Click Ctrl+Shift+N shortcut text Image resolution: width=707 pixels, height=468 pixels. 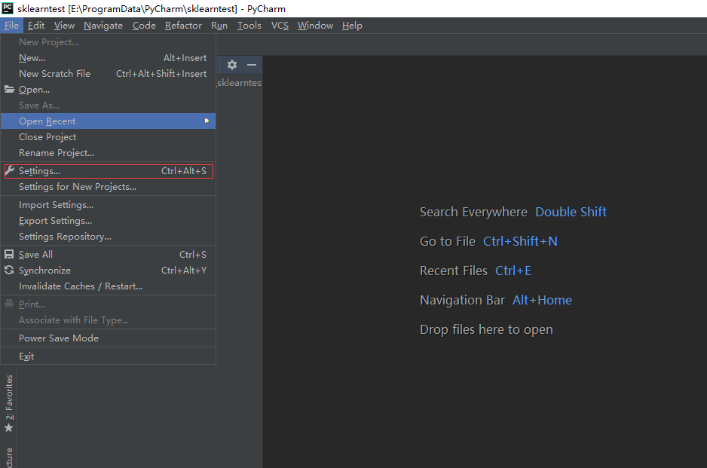[520, 241]
